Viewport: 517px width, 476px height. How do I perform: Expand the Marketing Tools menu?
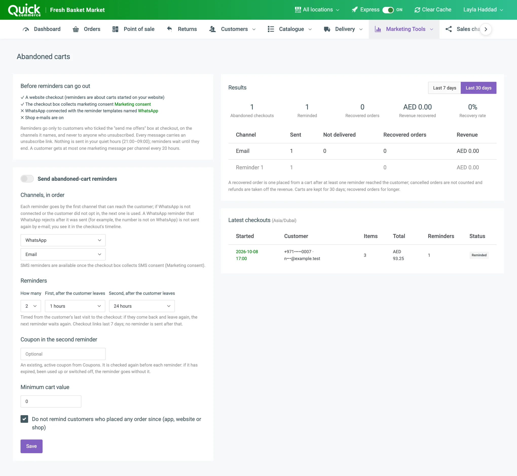[404, 29]
